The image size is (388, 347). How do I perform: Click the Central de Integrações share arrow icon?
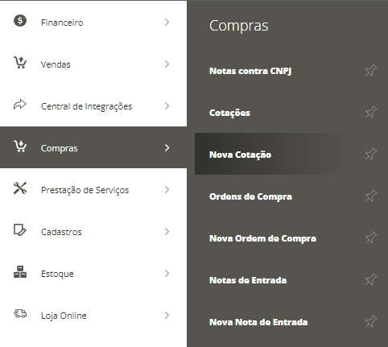pyautogui.click(x=20, y=105)
